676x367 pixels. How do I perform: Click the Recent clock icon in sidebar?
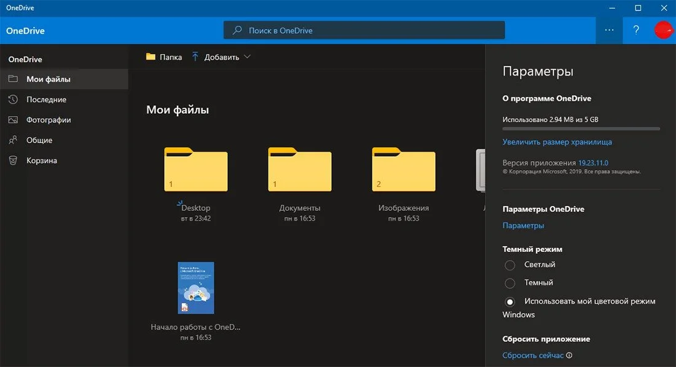13,99
